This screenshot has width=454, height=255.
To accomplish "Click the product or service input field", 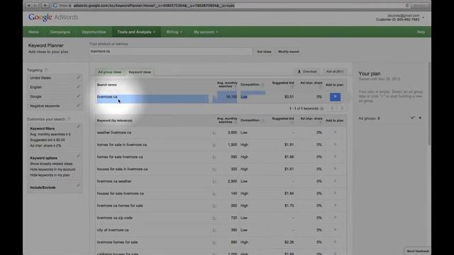I will pos(170,52).
